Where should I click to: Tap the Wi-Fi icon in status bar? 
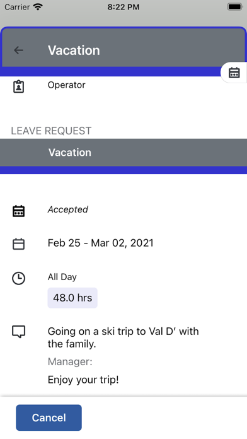pos(37,7)
